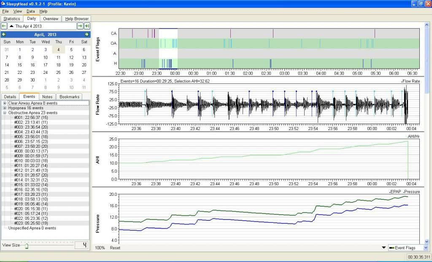
Task: Click the highlighted selection in Event Flags
Action: 168,49
